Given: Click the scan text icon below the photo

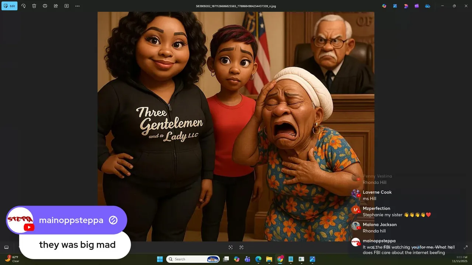Looking at the screenshot, I should 242,247.
